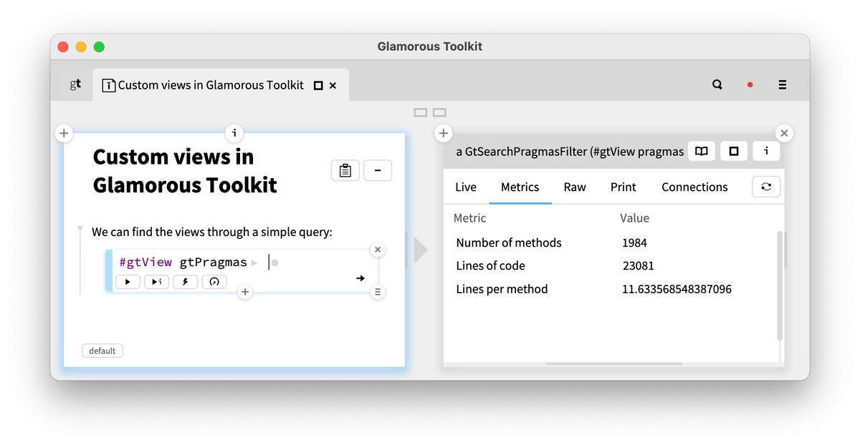
Task: Refresh the inspector view with the circular arrows
Action: coord(766,187)
